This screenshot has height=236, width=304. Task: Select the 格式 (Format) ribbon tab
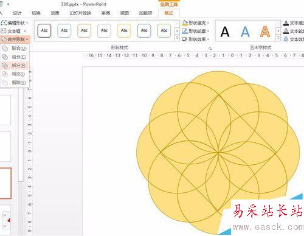168,13
